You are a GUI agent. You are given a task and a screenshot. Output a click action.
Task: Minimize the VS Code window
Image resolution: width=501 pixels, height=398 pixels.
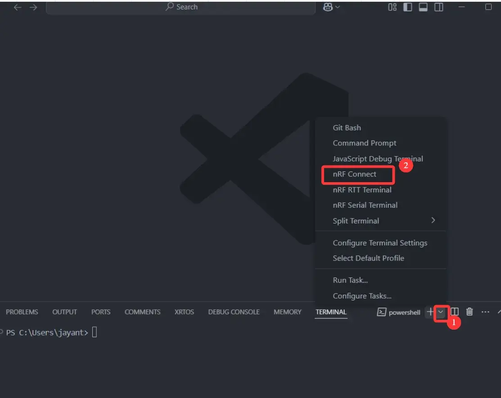coord(461,7)
